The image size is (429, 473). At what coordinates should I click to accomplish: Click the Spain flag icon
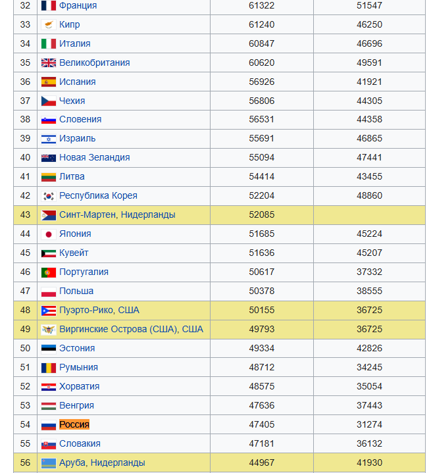(49, 82)
